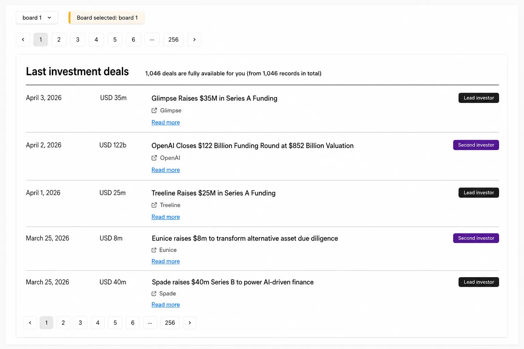Click headline Spade raises $40m Series B
The image size is (524, 349).
pos(232,282)
